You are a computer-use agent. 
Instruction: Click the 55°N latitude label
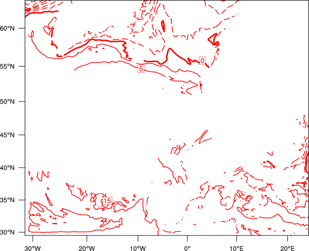pyautogui.click(x=7, y=66)
